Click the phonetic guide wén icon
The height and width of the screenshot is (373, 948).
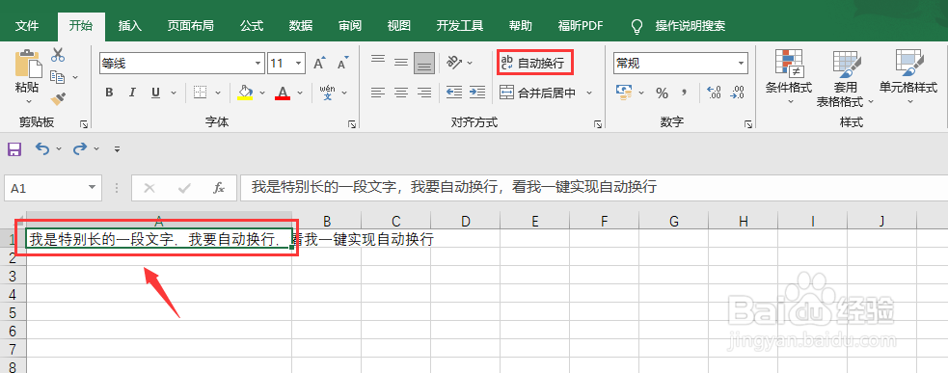pos(328,93)
